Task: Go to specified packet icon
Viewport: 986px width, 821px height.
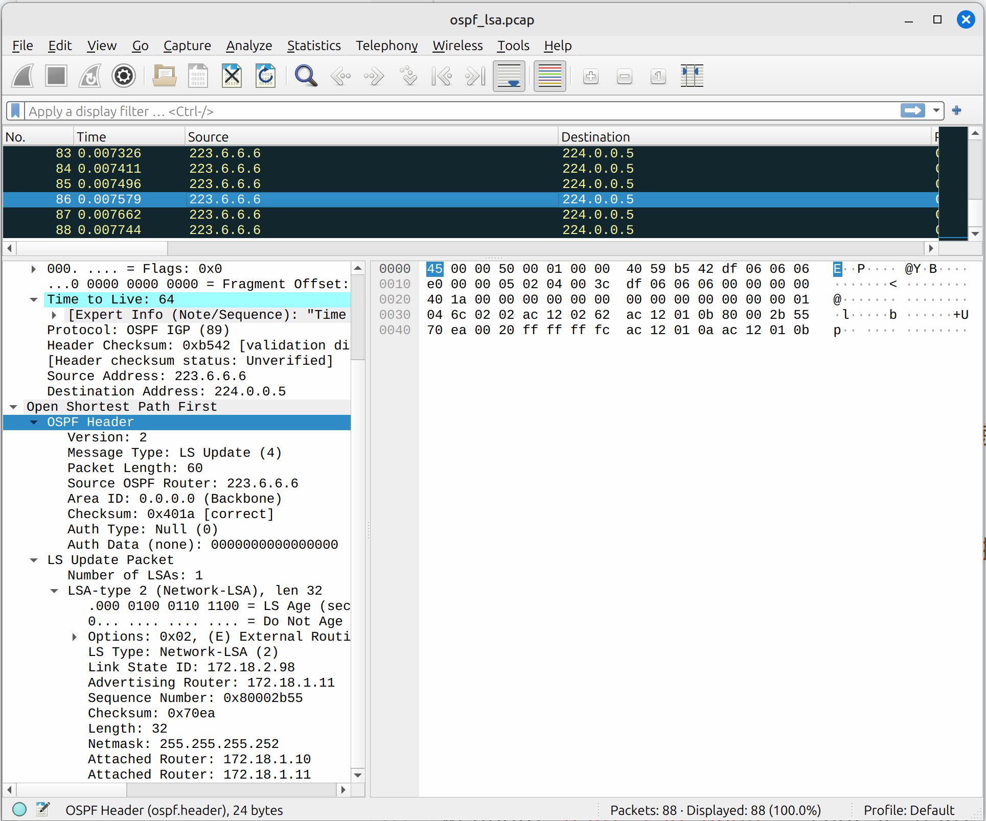Action: click(x=408, y=77)
